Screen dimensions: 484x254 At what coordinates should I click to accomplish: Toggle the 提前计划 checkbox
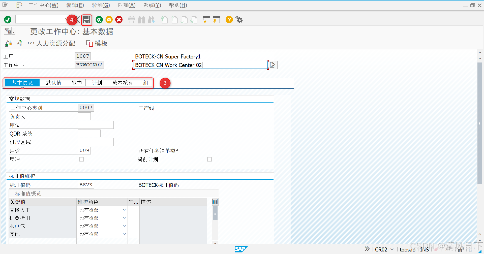click(x=209, y=159)
